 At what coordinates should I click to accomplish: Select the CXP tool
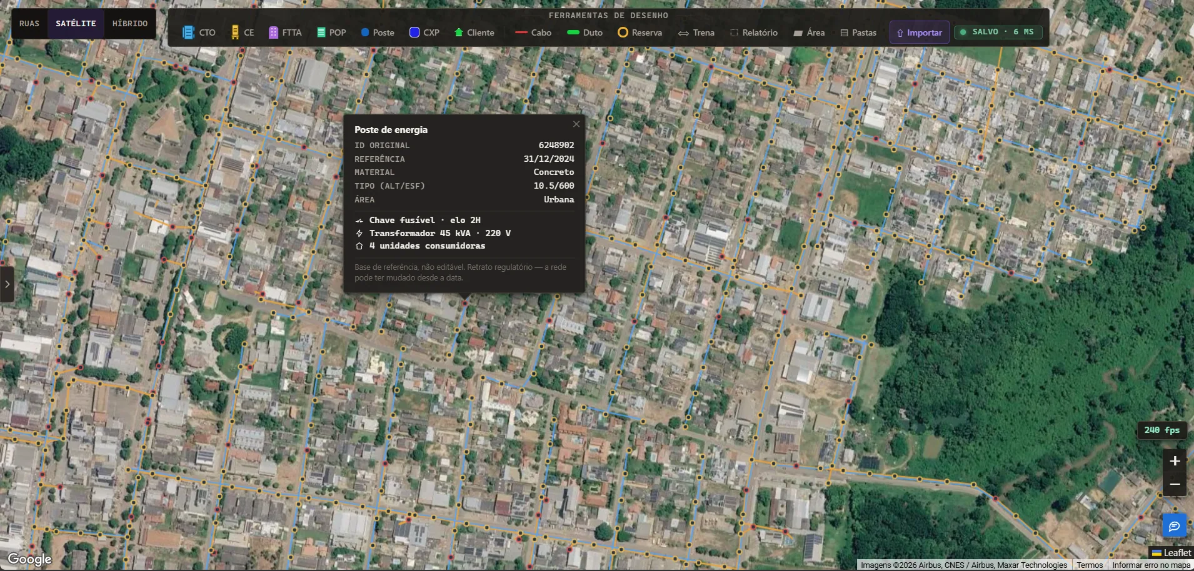tap(424, 32)
